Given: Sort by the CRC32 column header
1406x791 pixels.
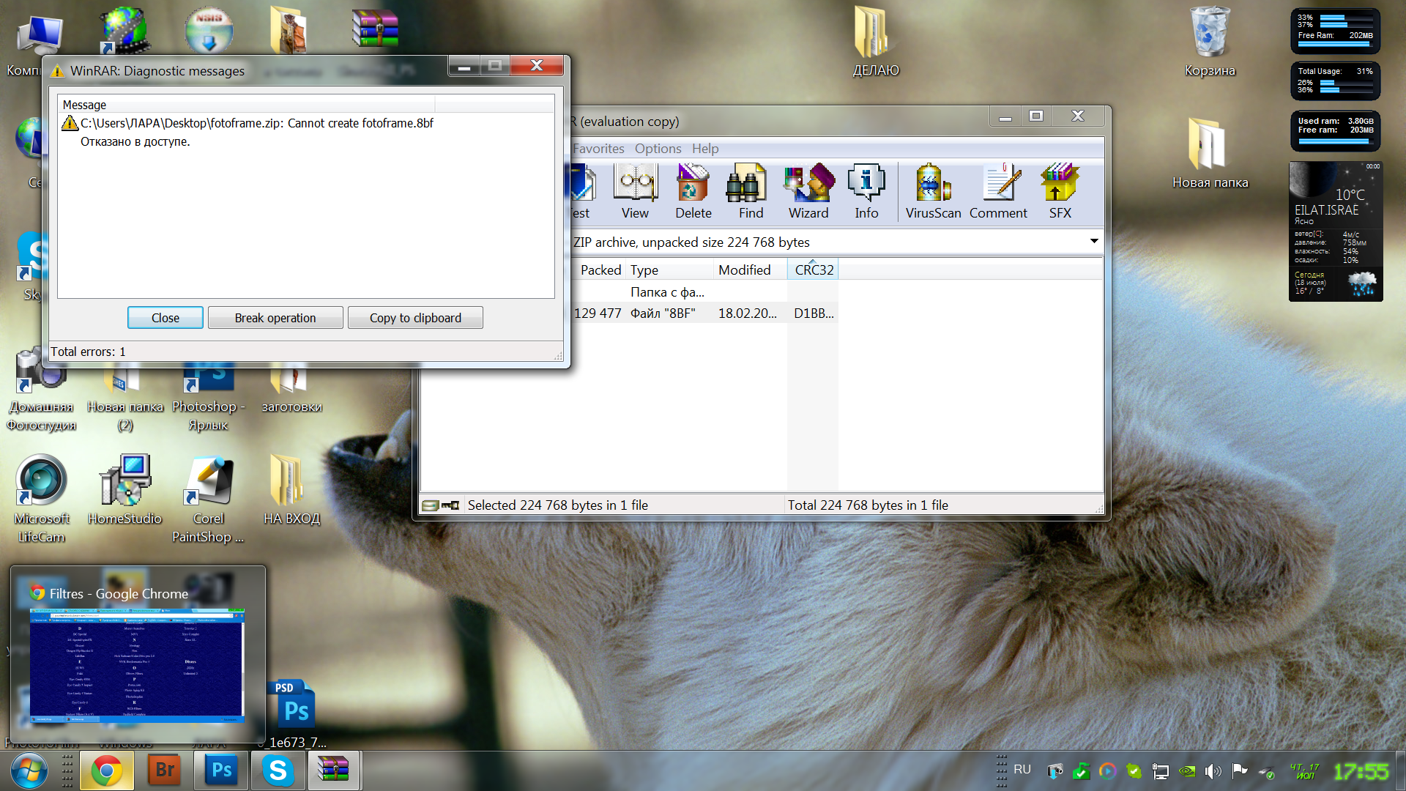Looking at the screenshot, I should click(814, 270).
